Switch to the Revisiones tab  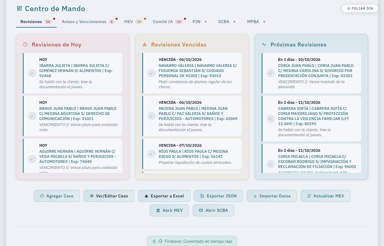click(x=36, y=22)
